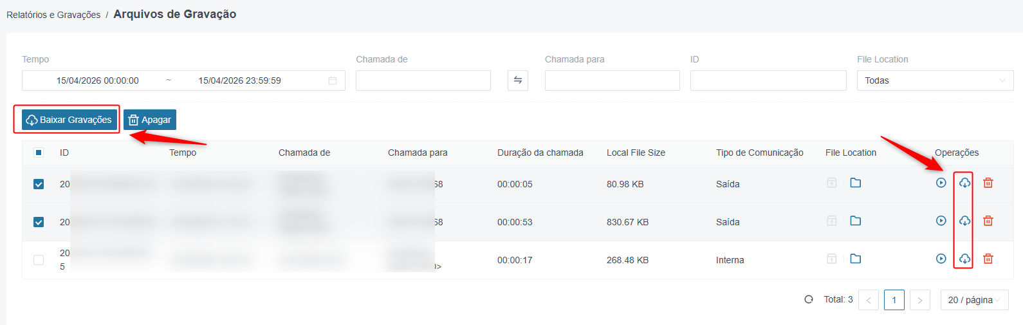Click Local File Size column header

pos(636,153)
